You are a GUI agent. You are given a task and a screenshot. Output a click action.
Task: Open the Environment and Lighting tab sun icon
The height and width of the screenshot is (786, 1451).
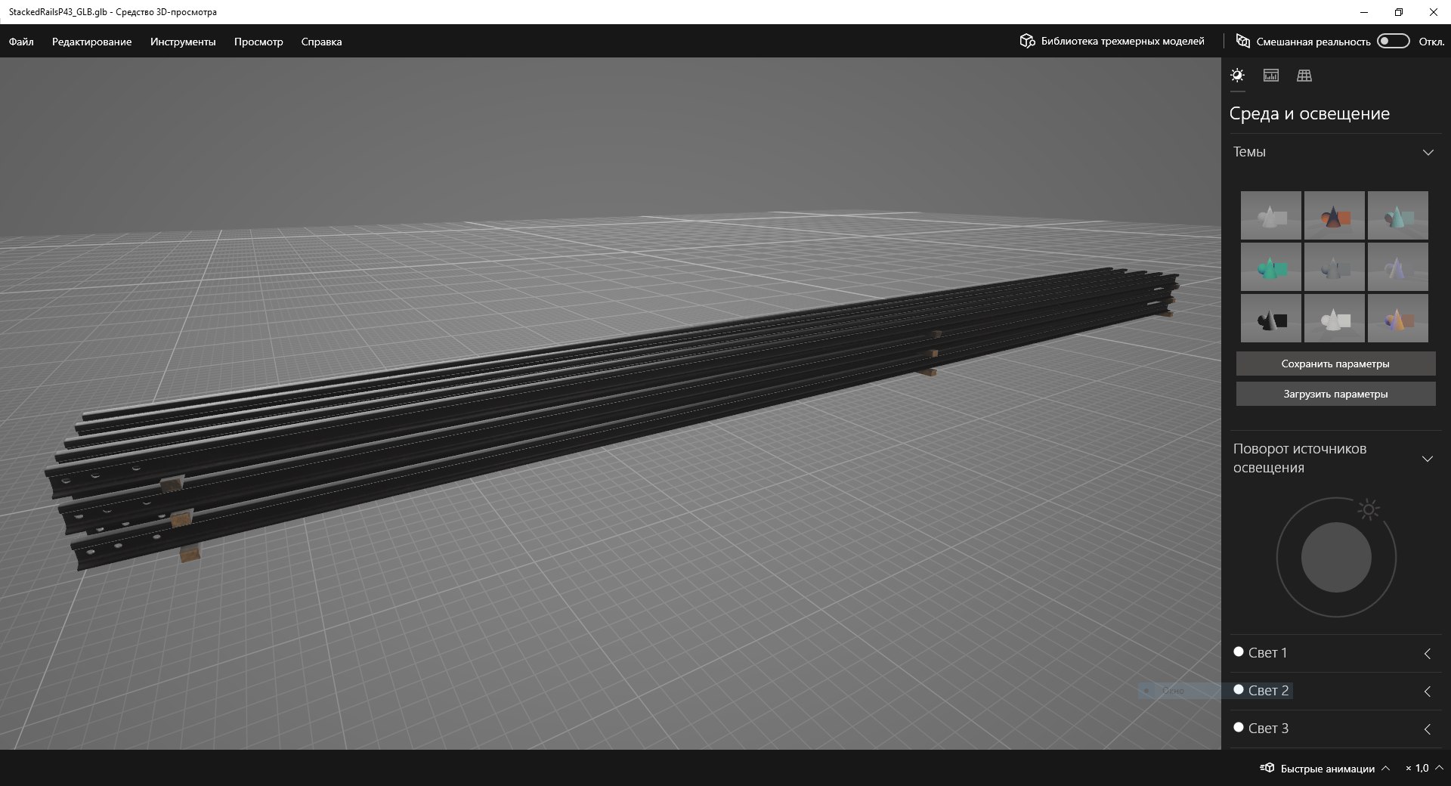[1237, 76]
